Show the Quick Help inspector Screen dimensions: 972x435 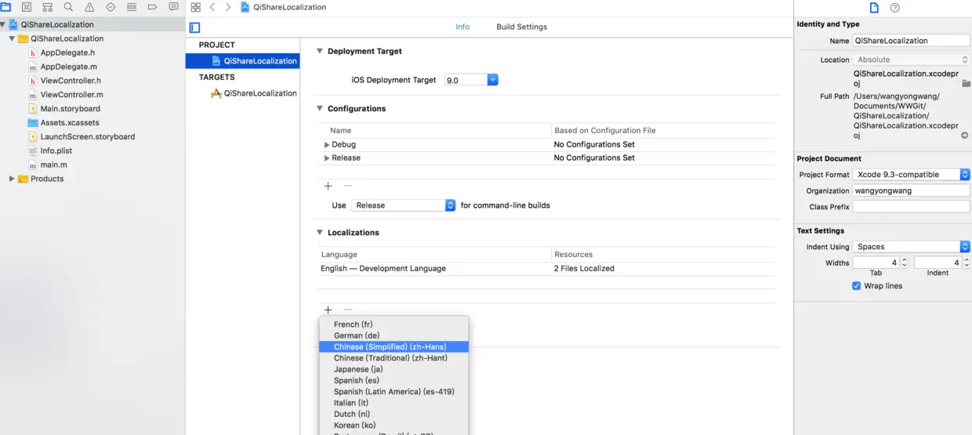[x=895, y=8]
